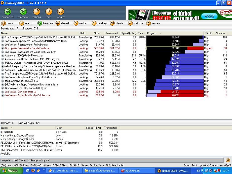Expand Joe Veras Reencuentro Full Album row
The width and height of the screenshot is (232, 174).
[3, 45]
